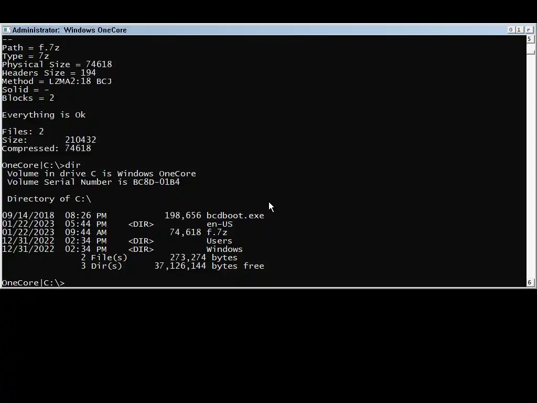Click the size value '210432'
537x403 pixels.
pyautogui.click(x=80, y=140)
